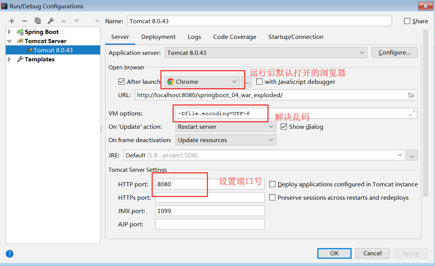
Task: Collapse Tomcat Server tree node
Action: (x=9, y=41)
